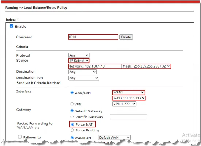Click the Delete button next to Comment
The height and width of the screenshot is (146, 201).
[126, 37]
